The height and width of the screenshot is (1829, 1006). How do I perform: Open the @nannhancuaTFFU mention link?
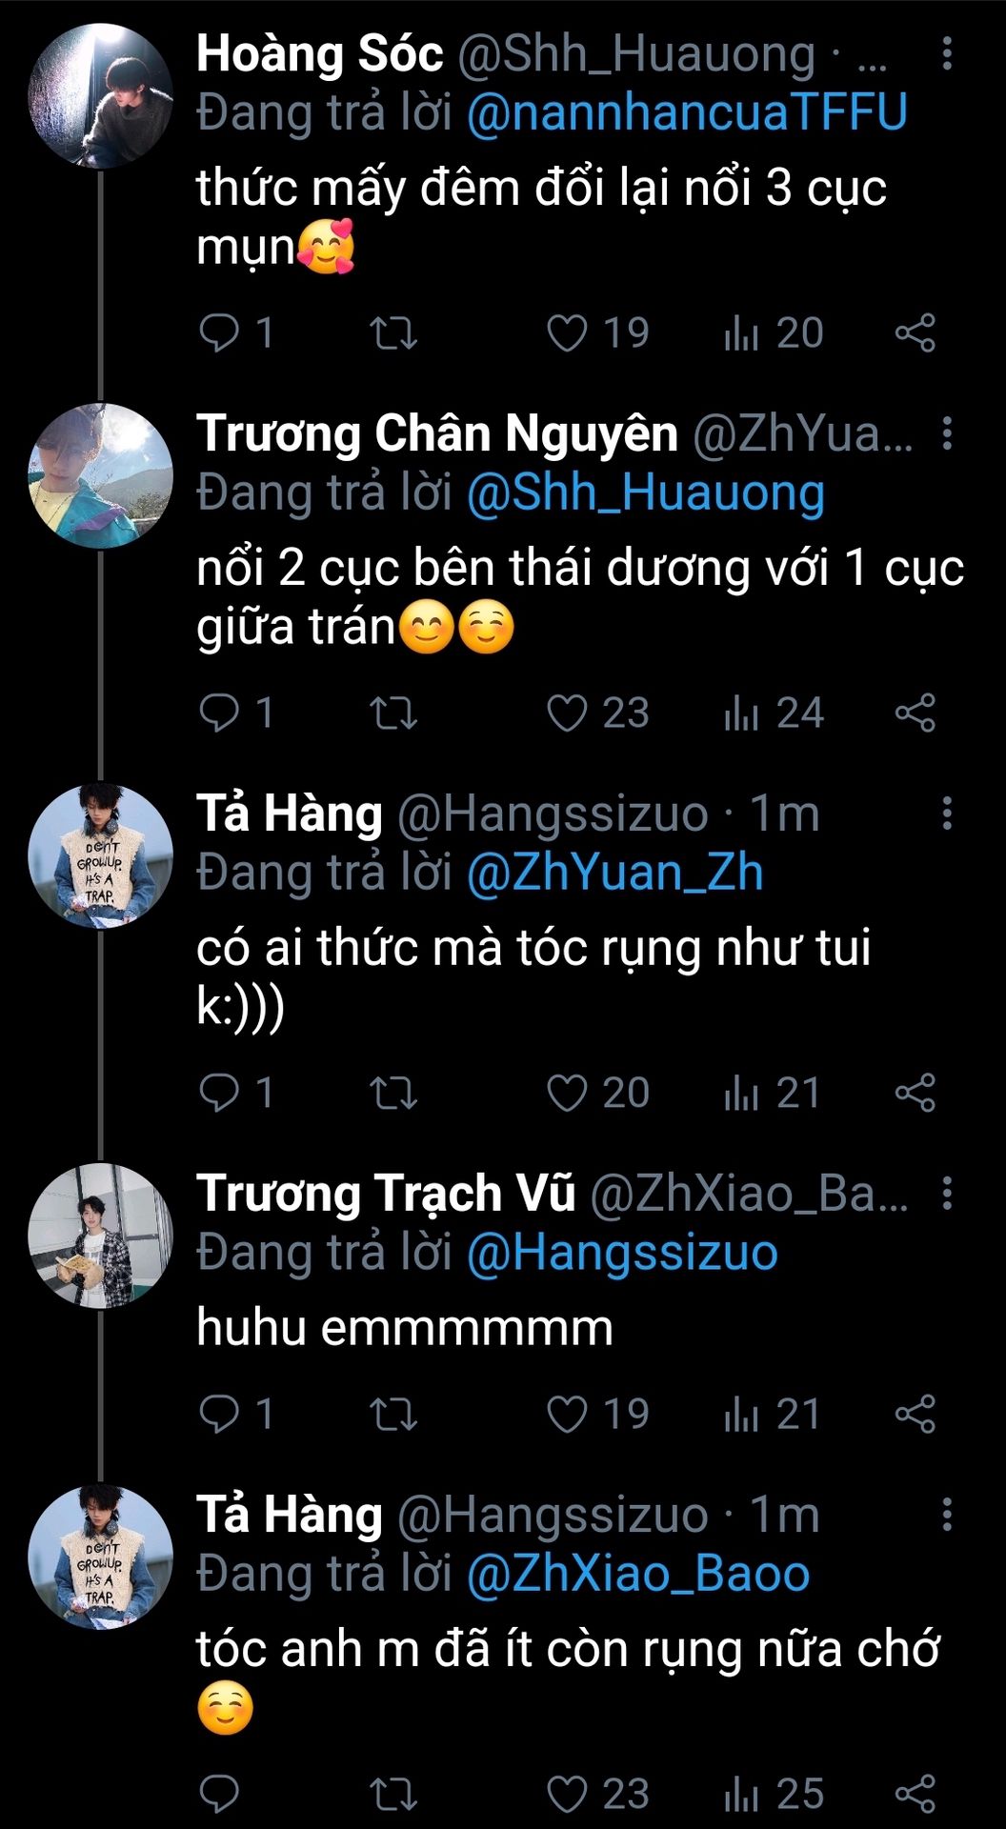[686, 113]
